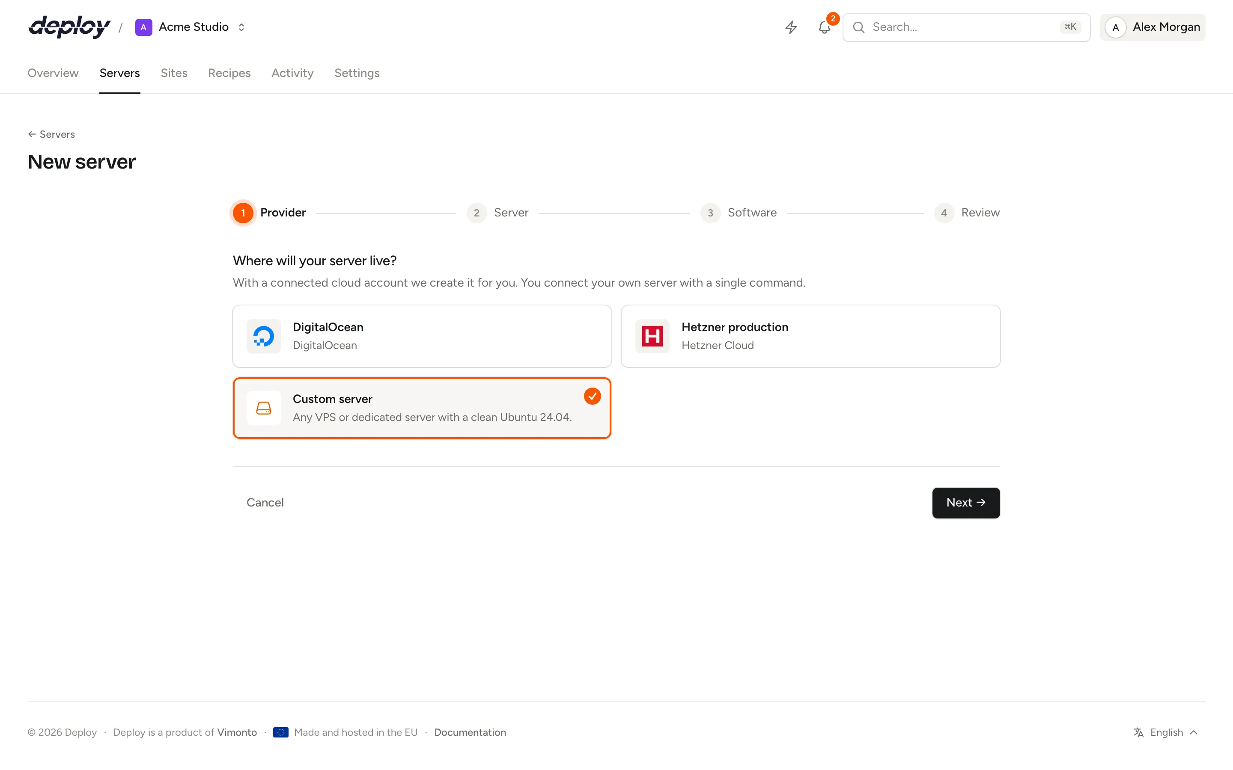The height and width of the screenshot is (770, 1233).
Task: Select the Hetzner production provider card
Action: (810, 336)
